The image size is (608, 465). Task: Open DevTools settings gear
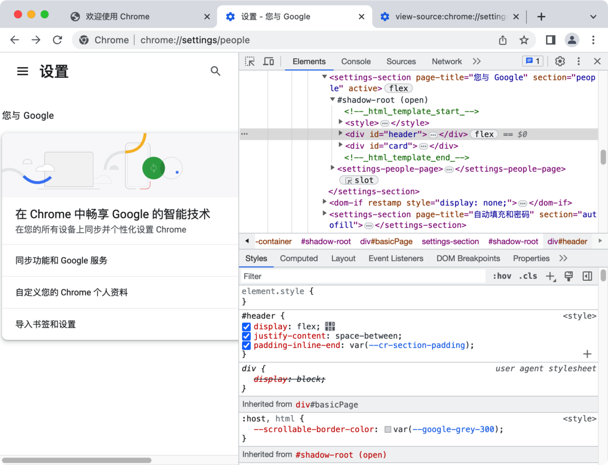[560, 61]
